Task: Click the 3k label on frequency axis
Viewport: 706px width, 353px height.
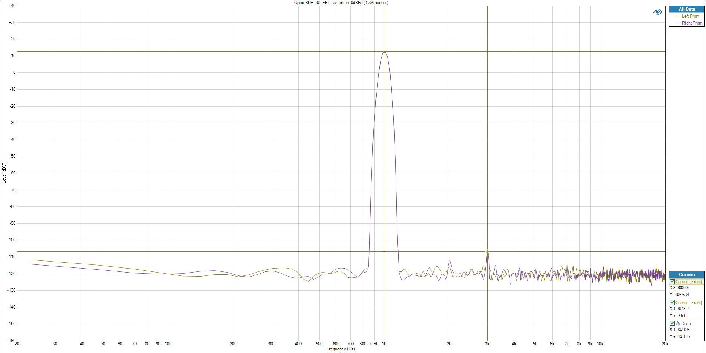Action: coord(487,344)
